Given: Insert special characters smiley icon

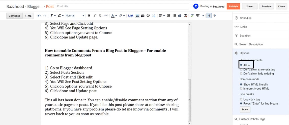Looking at the screenshot, I should point(148,16).
